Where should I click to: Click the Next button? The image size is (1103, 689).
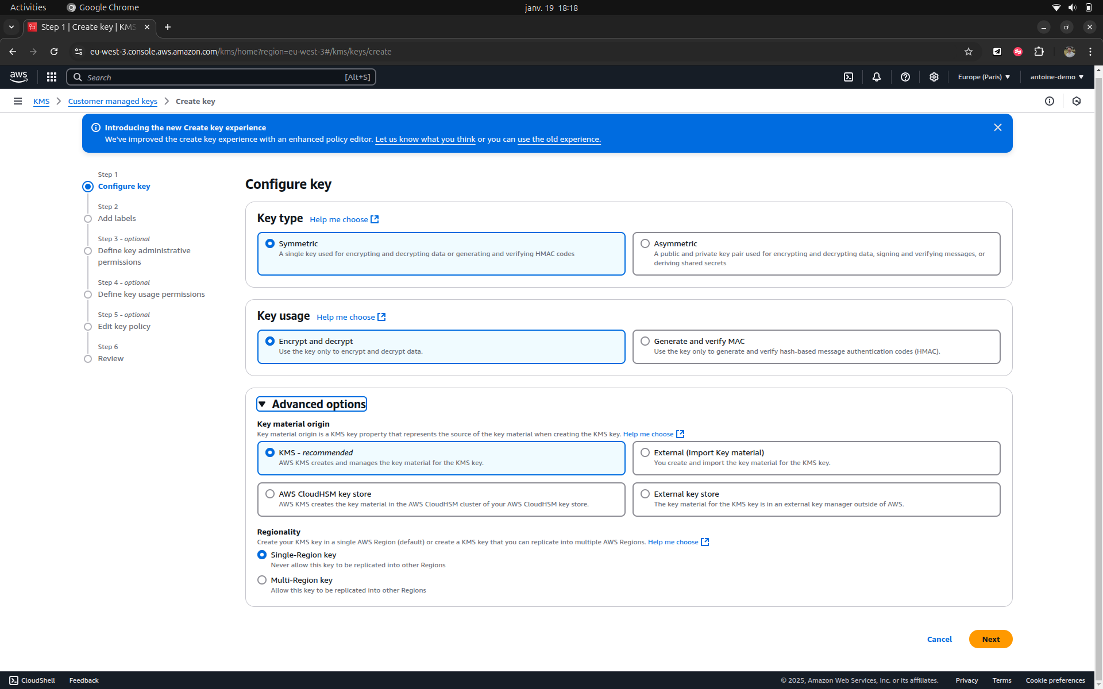point(990,639)
